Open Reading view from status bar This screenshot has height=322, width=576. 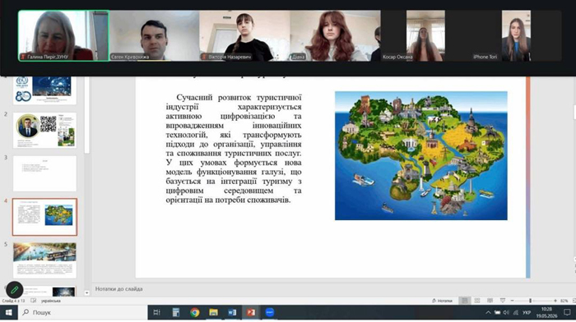click(490, 301)
